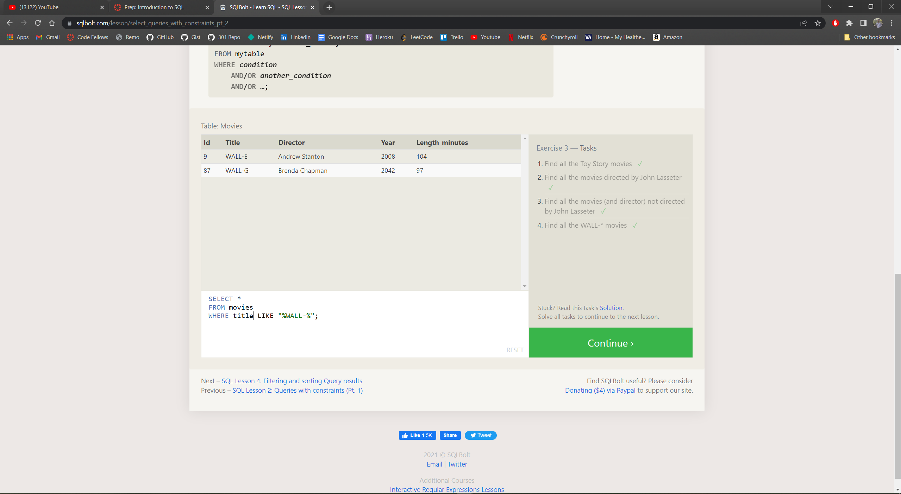
Task: Open the Netflix bookmark
Action: tap(521, 37)
